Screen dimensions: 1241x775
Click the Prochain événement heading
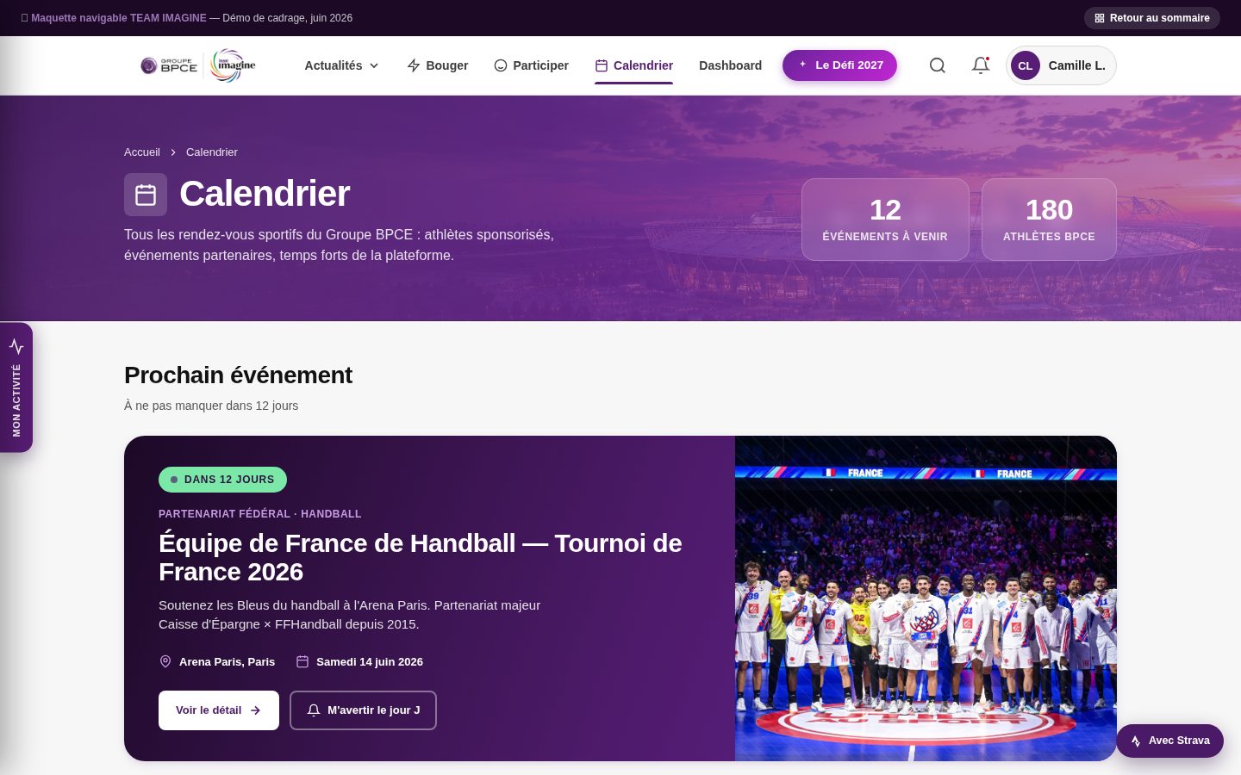point(238,375)
